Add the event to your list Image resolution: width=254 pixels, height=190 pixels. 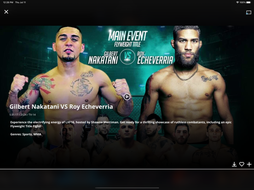click(x=249, y=164)
